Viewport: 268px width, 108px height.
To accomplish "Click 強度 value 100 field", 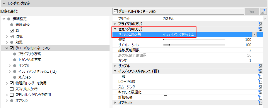I will pos(248,40).
